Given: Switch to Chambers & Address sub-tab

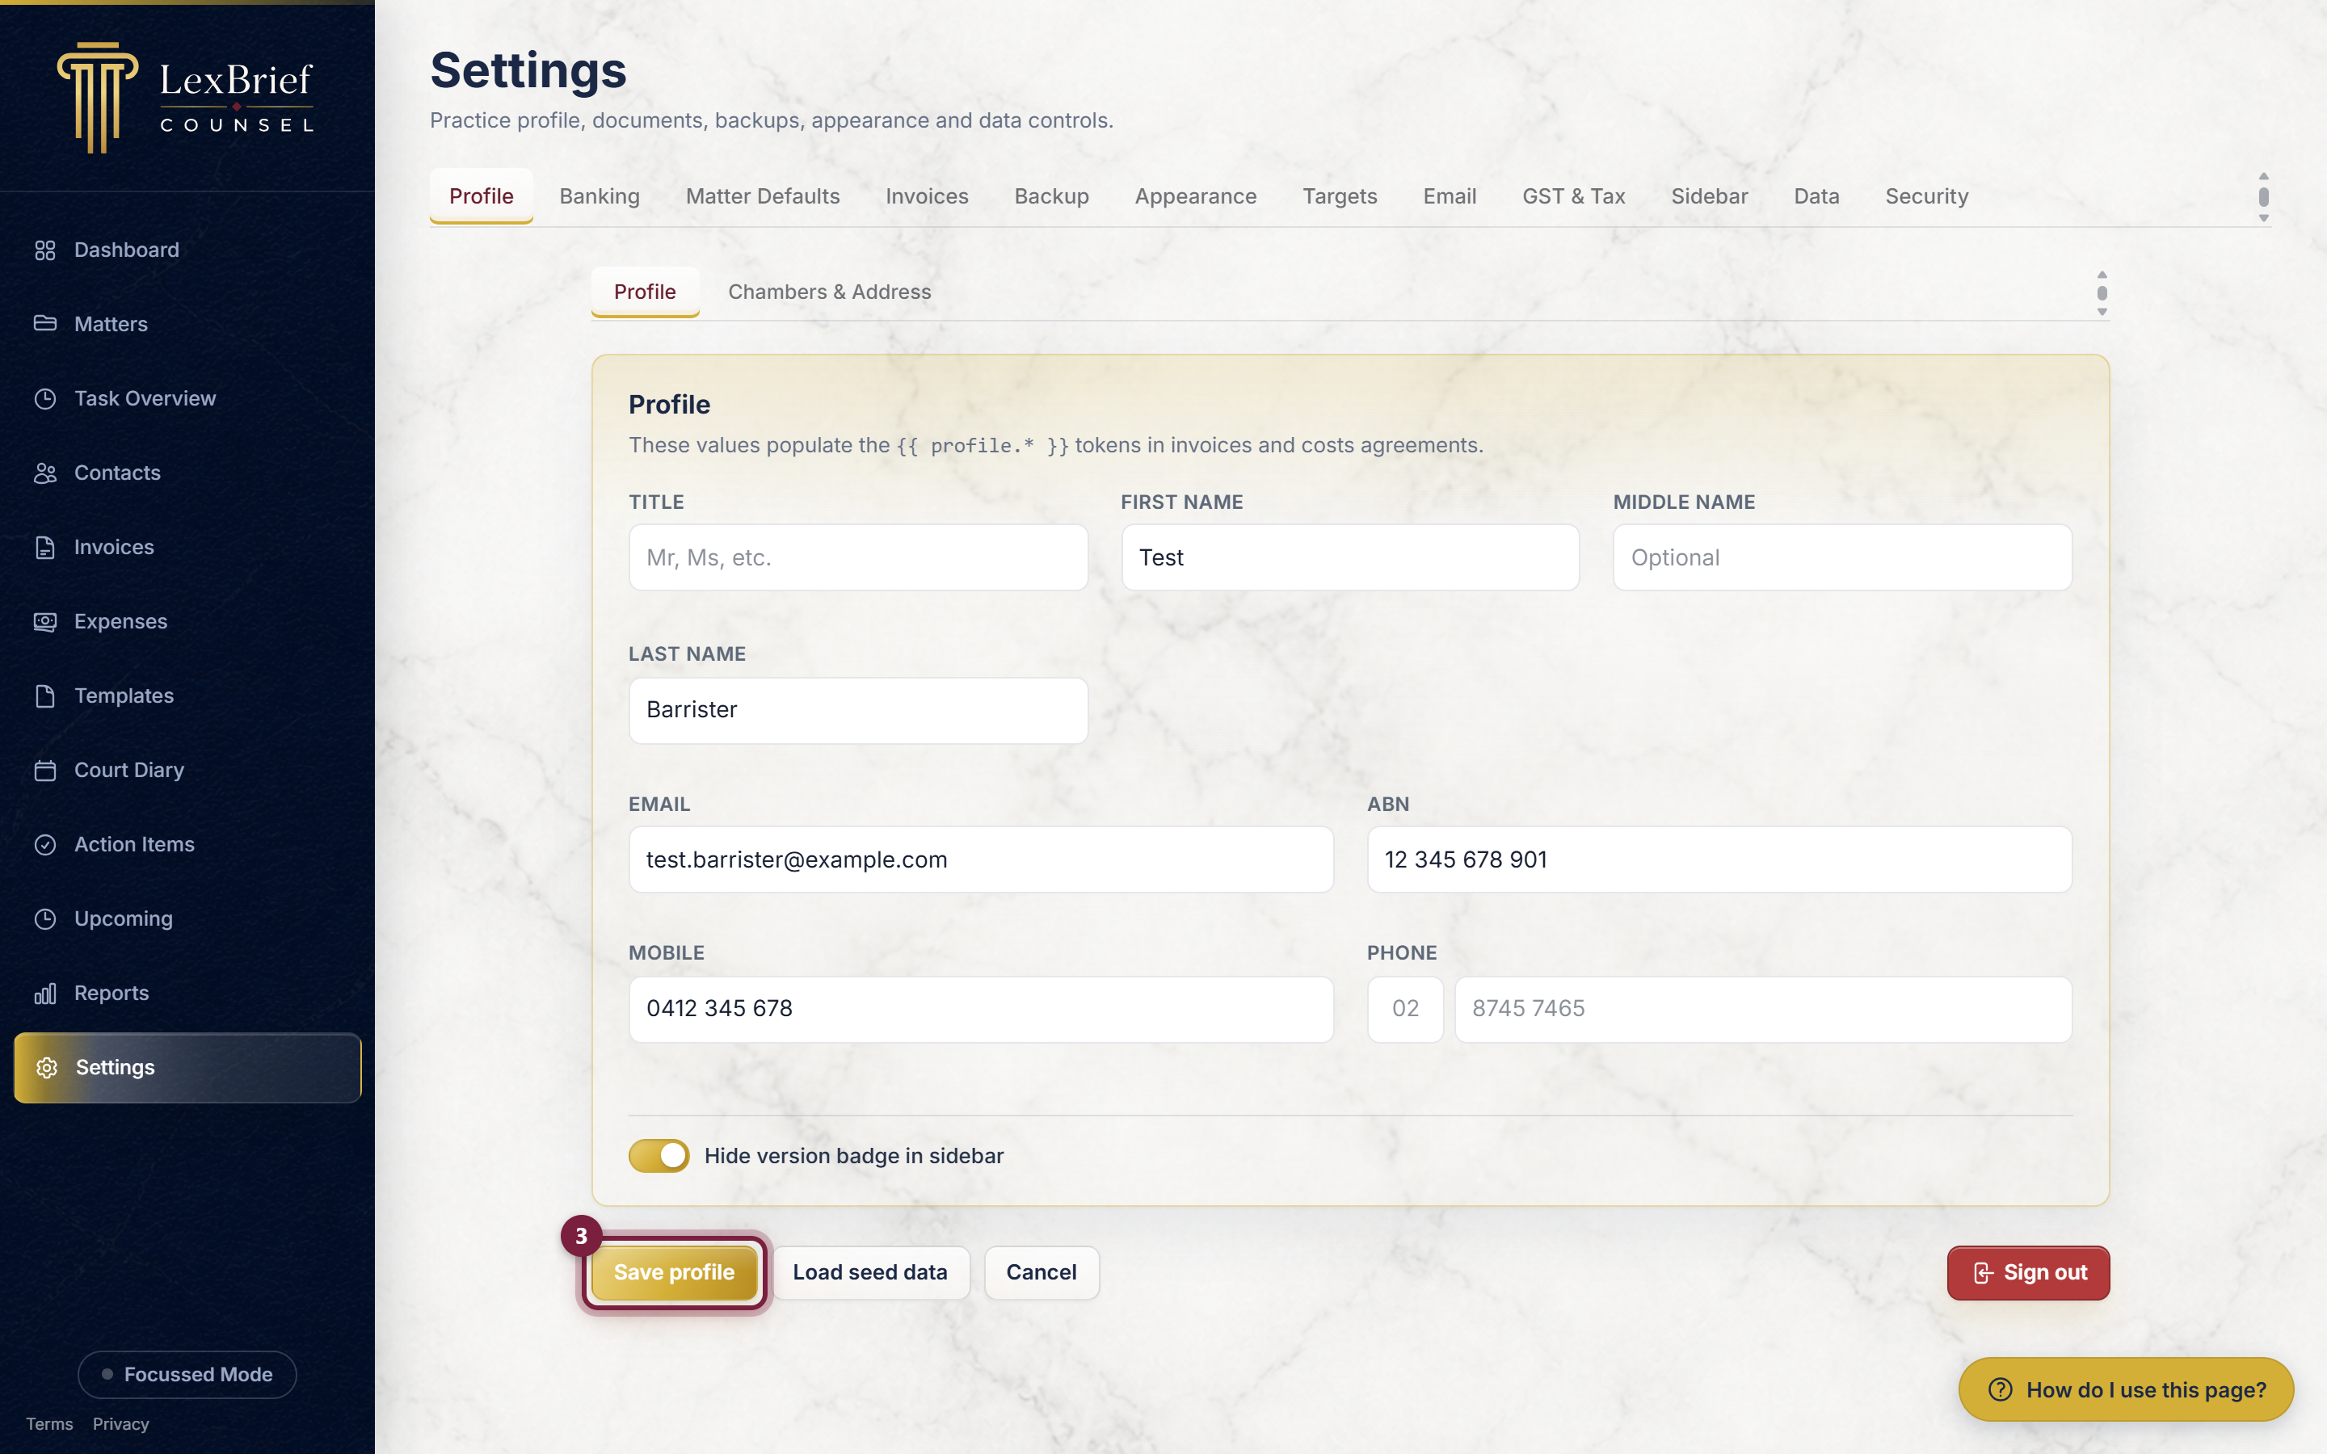Looking at the screenshot, I should click(829, 292).
